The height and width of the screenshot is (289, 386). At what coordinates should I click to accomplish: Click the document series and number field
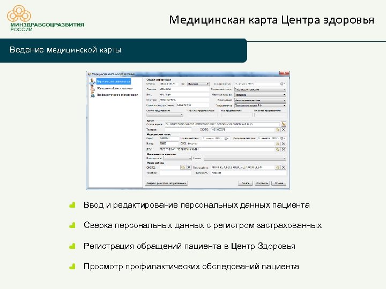(192, 105)
